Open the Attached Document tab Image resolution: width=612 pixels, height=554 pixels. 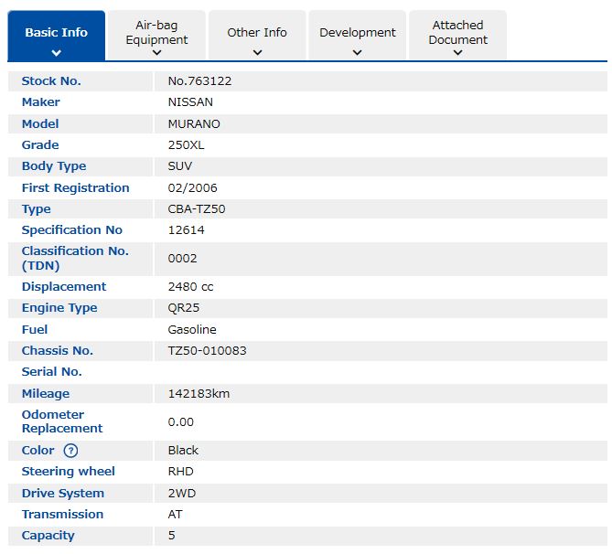pyautogui.click(x=457, y=32)
